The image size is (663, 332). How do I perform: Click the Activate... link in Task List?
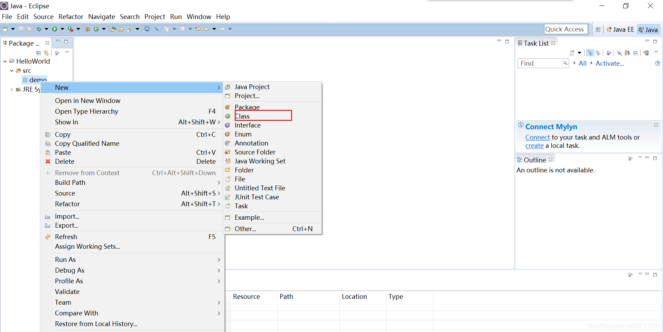[x=610, y=63]
